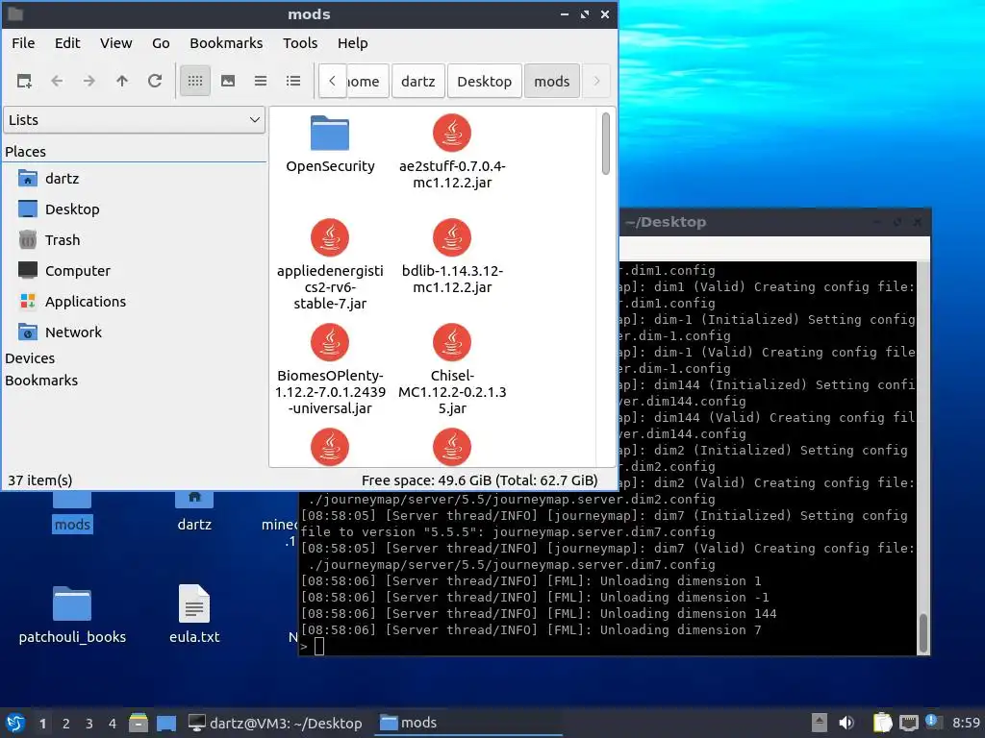Open the clipboard tray icon
Image resolution: width=985 pixels, height=738 pixels.
point(882,723)
